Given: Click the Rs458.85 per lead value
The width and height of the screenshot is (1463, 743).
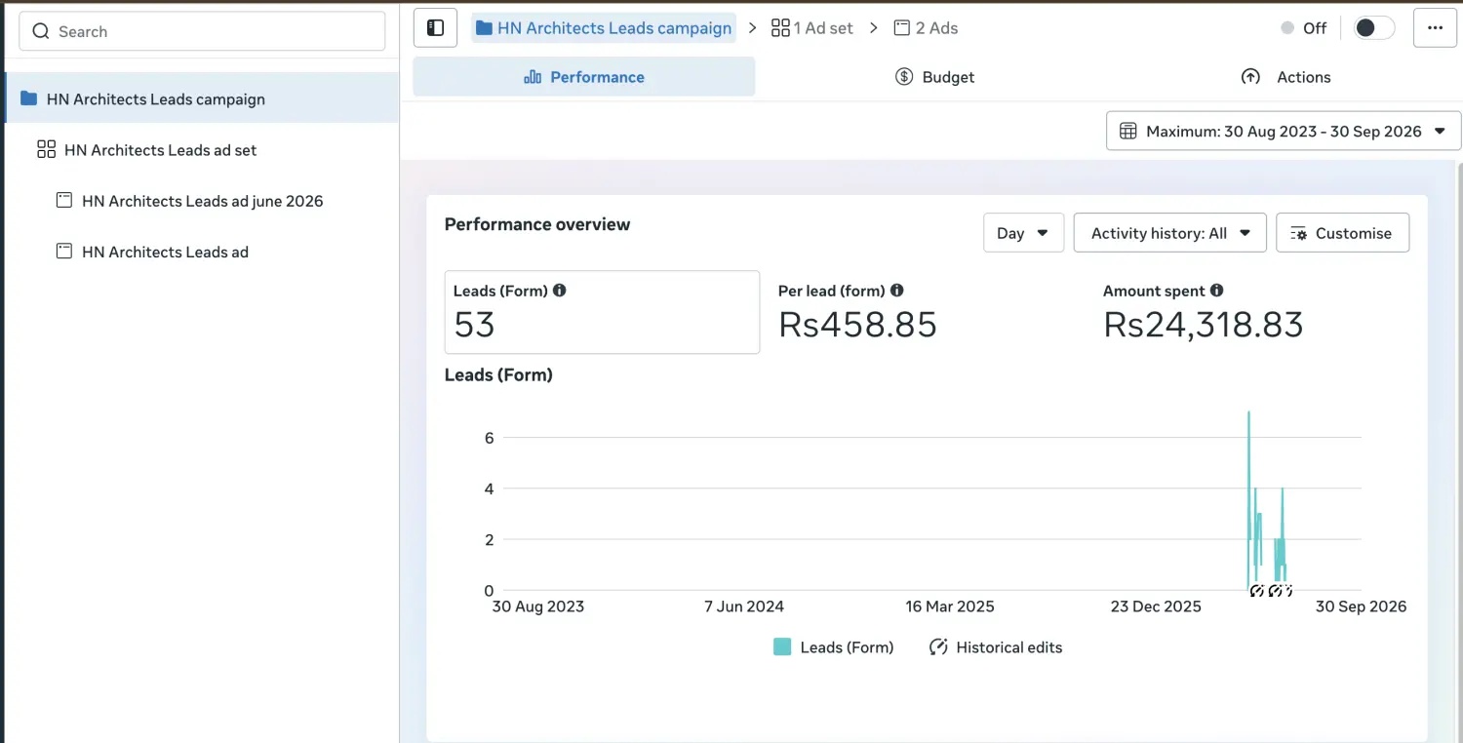Looking at the screenshot, I should [x=857, y=325].
